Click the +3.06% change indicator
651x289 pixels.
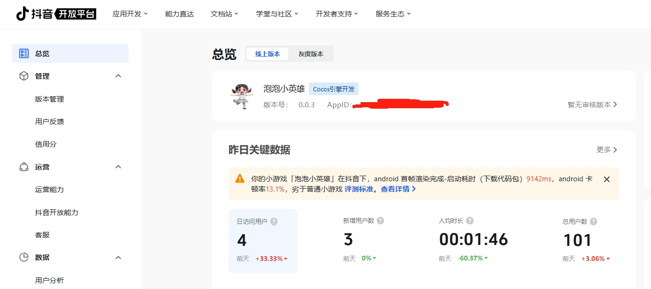coord(596,259)
